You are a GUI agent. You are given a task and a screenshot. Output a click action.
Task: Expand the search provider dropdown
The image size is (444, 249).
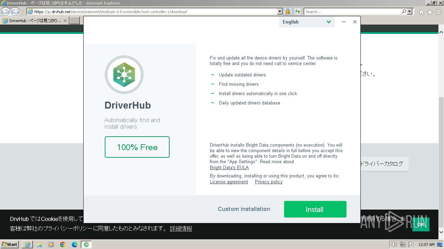[x=410, y=11]
